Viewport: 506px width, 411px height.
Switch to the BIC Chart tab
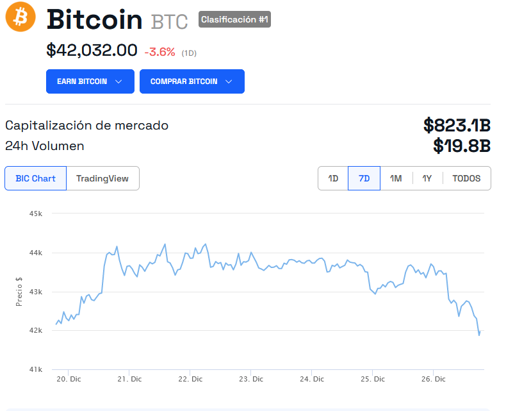click(x=35, y=178)
